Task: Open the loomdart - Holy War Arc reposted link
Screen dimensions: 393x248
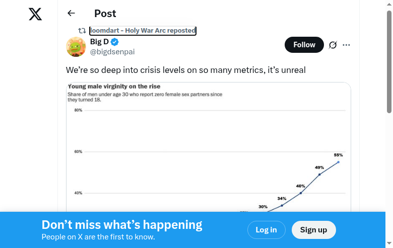Action: pos(143,31)
